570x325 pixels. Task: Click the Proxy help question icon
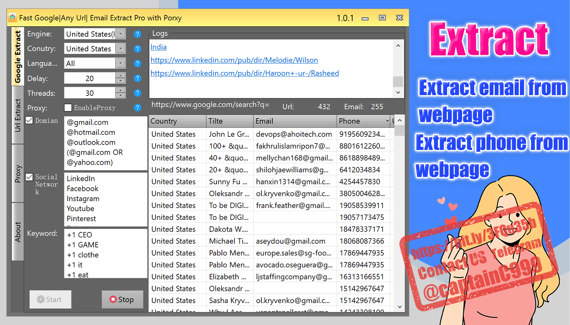[x=137, y=108]
